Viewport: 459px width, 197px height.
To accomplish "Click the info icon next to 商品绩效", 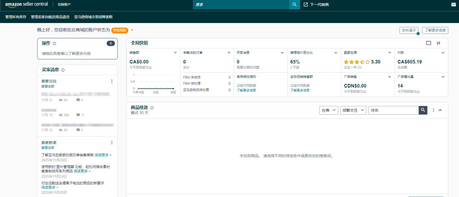I will 152,108.
